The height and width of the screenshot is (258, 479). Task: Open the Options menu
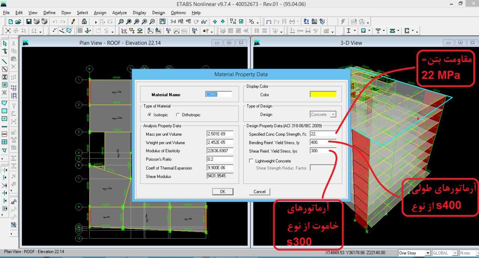[x=178, y=13]
